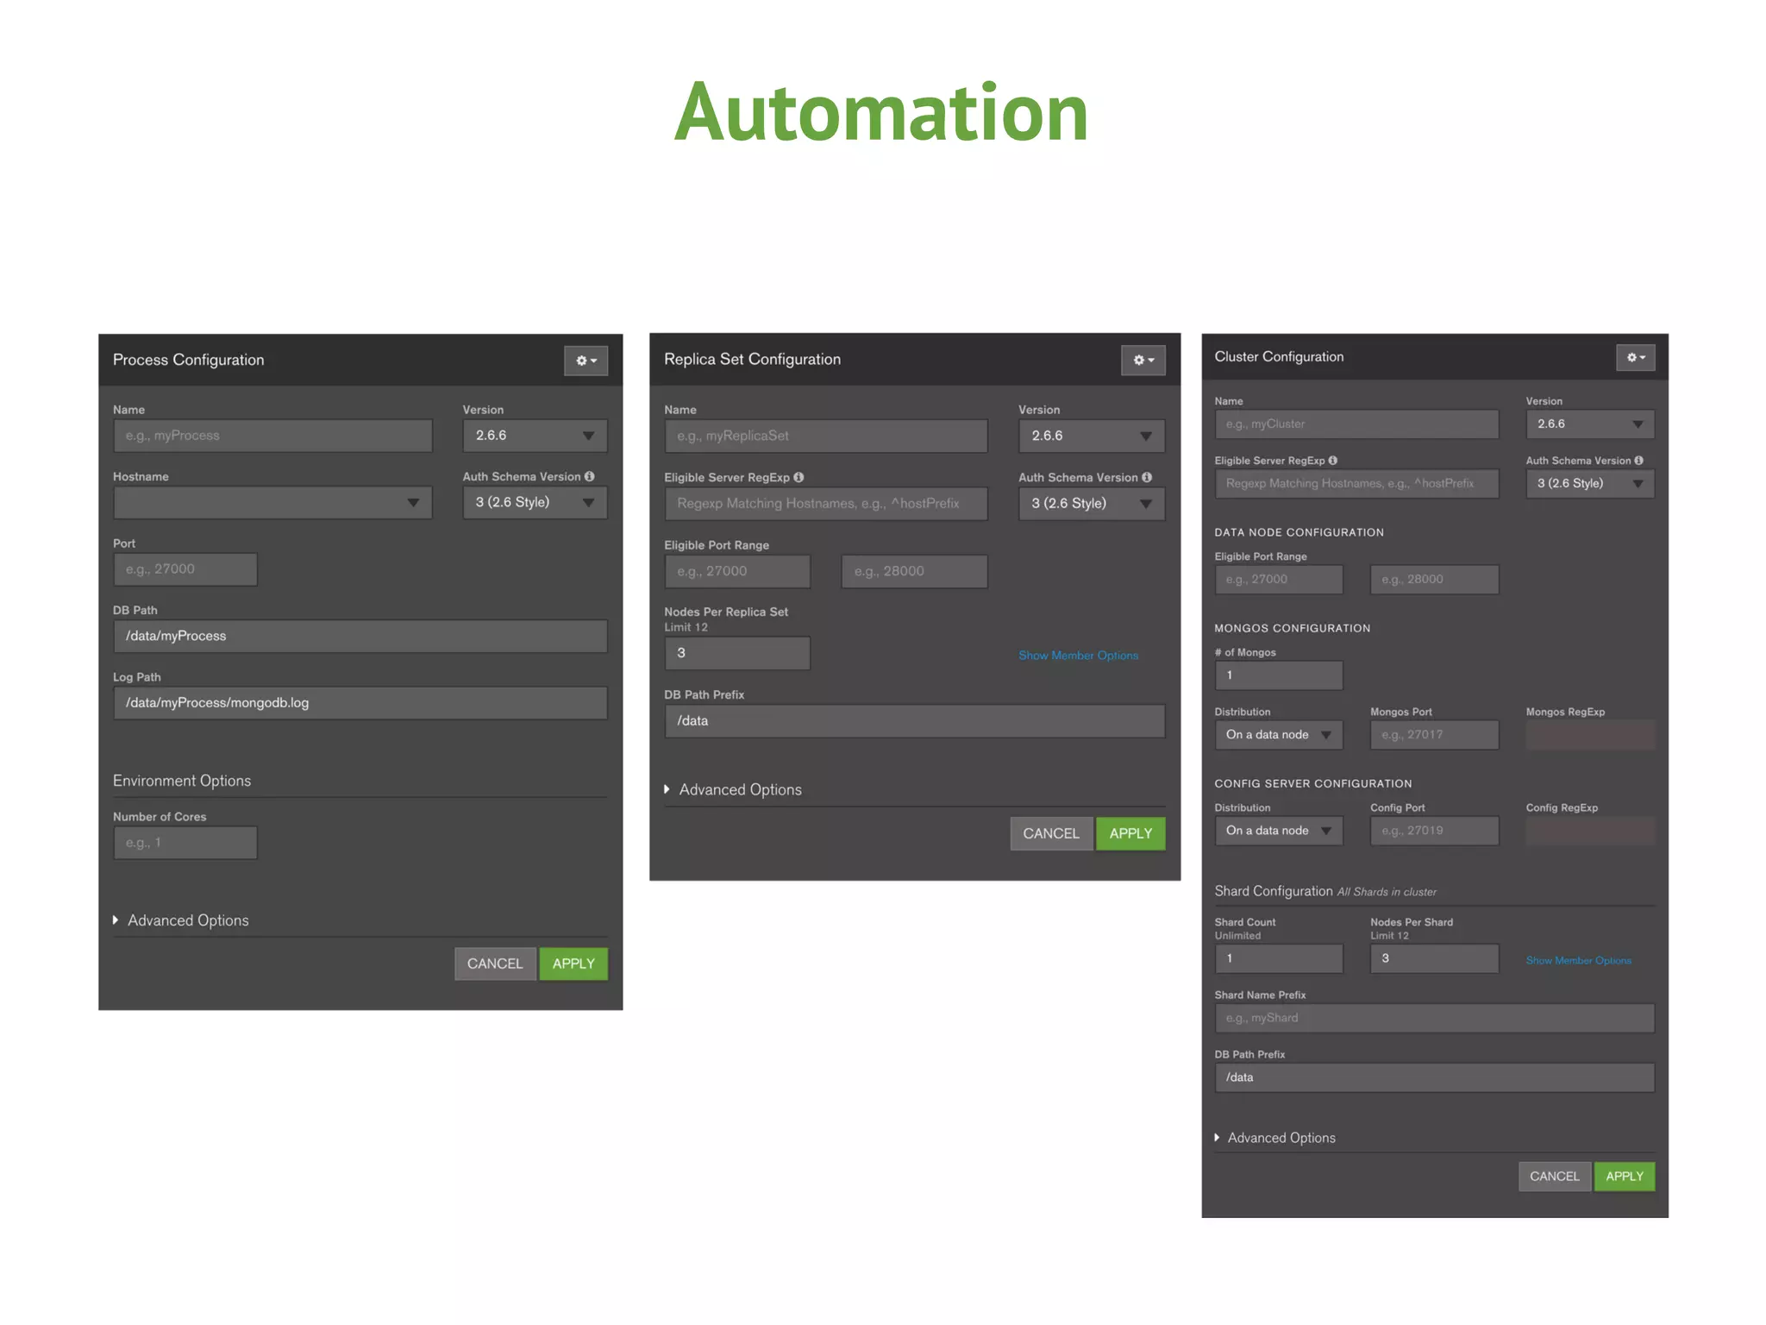Click # of Mongos field

tap(1279, 675)
